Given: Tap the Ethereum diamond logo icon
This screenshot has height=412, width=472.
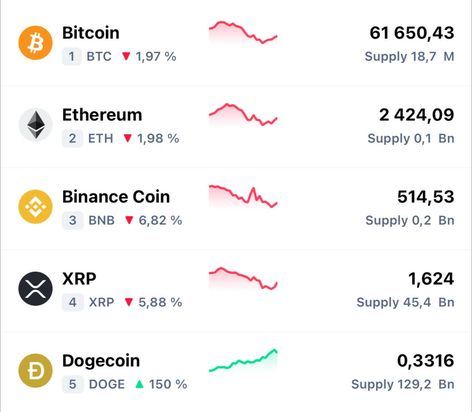Looking at the screenshot, I should [35, 125].
